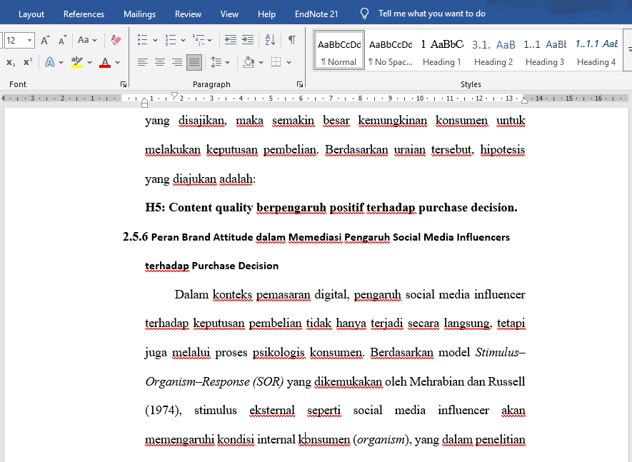The image size is (632, 462).
Task: Open the References tab
Action: point(84,14)
